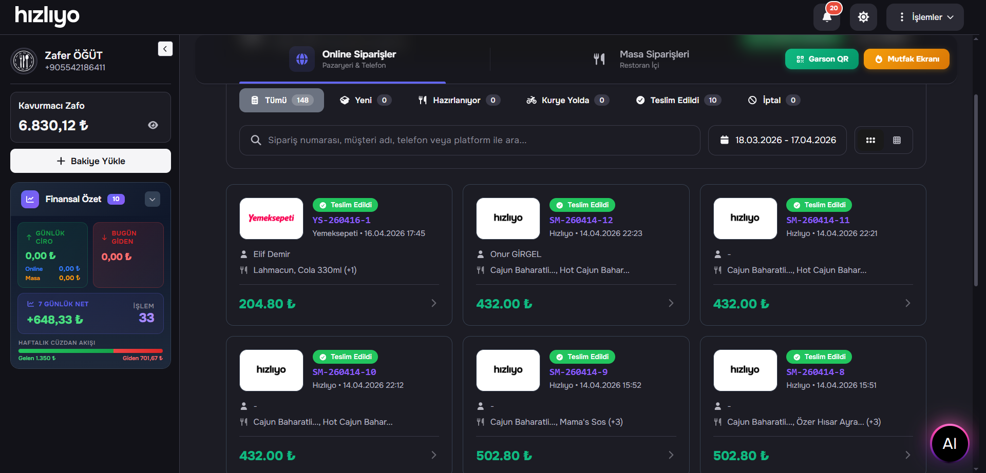The height and width of the screenshot is (473, 986).
Task: Click the Gelen 1.350 ₺ label
Action: point(37,358)
